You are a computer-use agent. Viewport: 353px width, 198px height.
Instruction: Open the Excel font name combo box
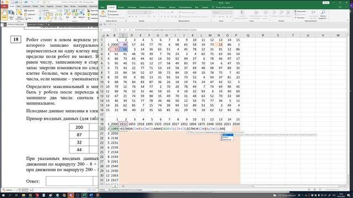click(137, 13)
